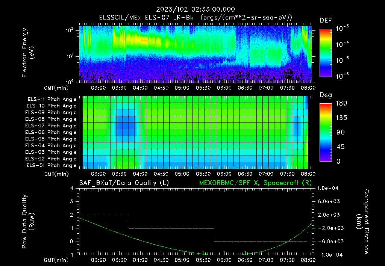Click the Component Distance (km) axis label

pyautogui.click(x=363, y=222)
